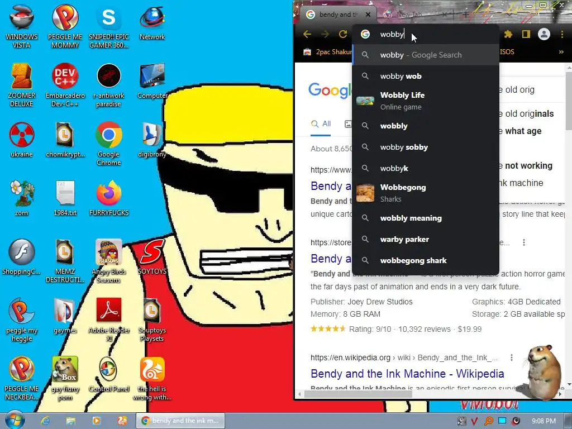
Task: Open the Chrome three-dot menu
Action: click(562, 34)
